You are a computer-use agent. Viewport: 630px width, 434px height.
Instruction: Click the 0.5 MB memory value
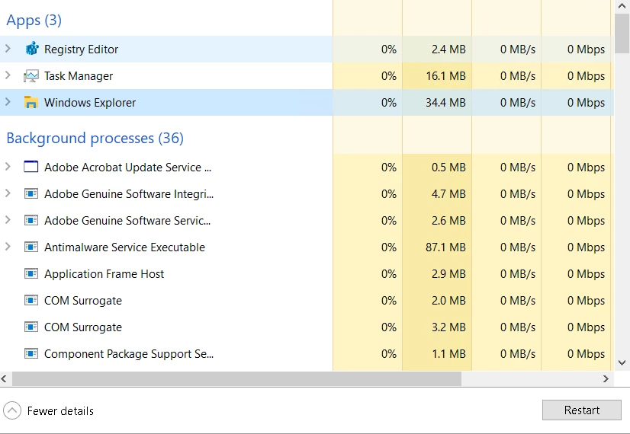pos(448,168)
